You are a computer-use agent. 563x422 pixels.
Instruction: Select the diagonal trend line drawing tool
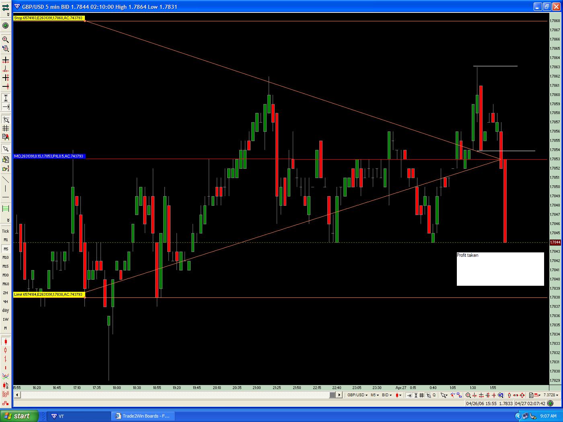click(x=6, y=179)
